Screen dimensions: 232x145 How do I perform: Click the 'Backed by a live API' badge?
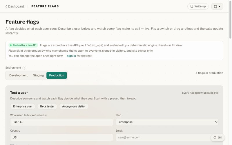pyautogui.click(x=23, y=45)
